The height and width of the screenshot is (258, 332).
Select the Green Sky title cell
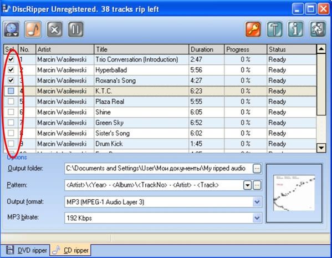tap(141, 123)
